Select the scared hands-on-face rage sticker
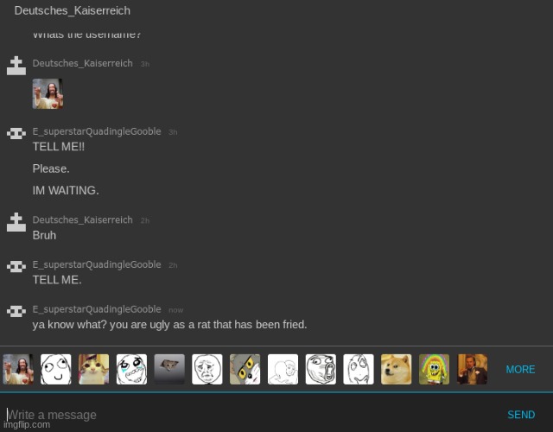553x432 pixels. point(359,369)
